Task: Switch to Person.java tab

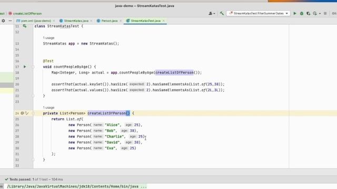Action: tap(107, 21)
